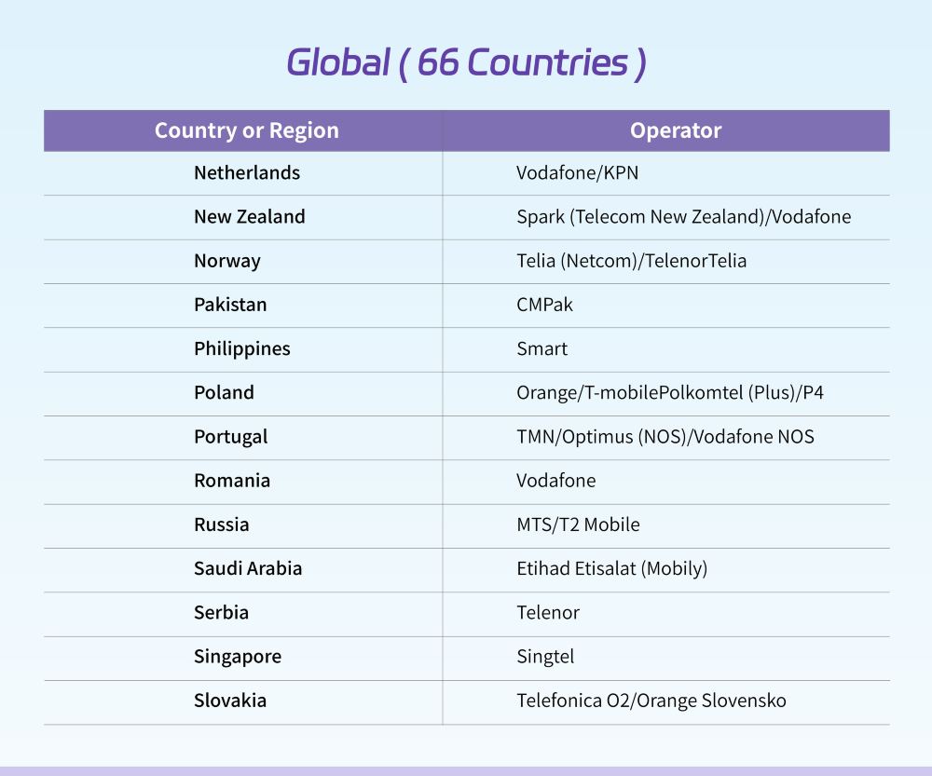Select the CMPak operator cell
Screen dimensions: 932x776
544,305
